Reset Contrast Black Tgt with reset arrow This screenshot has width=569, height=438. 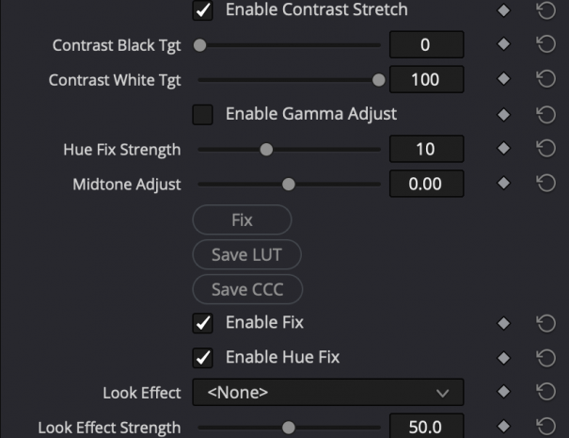coord(545,45)
